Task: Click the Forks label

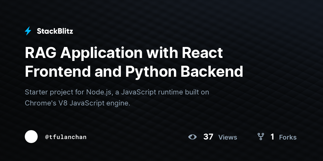Action: coord(288,137)
